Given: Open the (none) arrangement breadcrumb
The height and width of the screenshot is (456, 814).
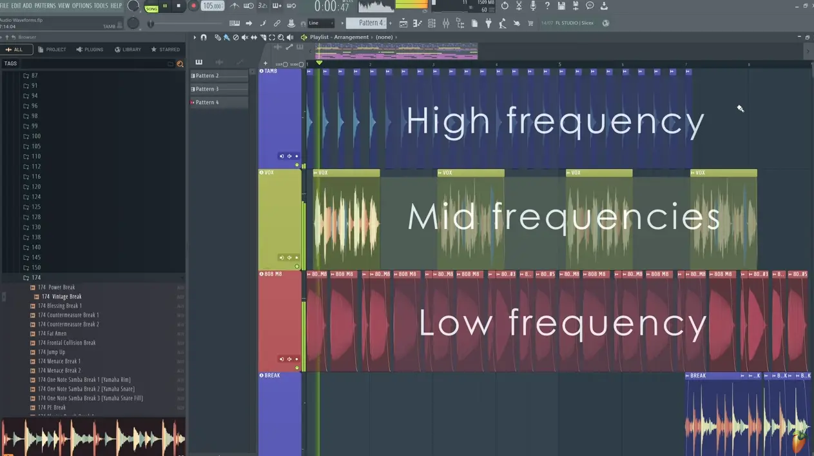Looking at the screenshot, I should click(384, 37).
